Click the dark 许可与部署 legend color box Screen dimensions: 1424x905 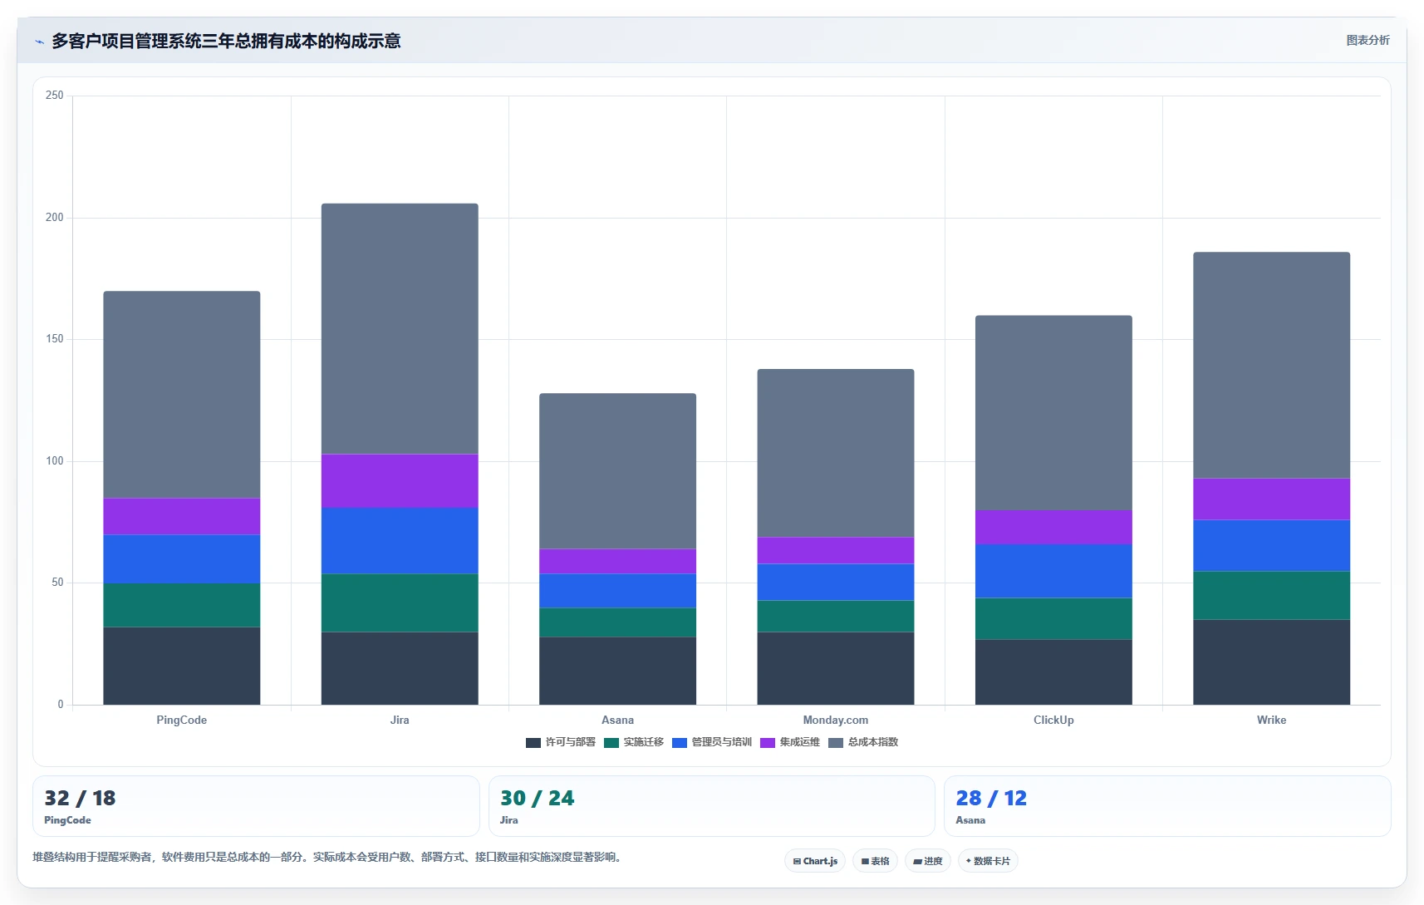(x=533, y=743)
